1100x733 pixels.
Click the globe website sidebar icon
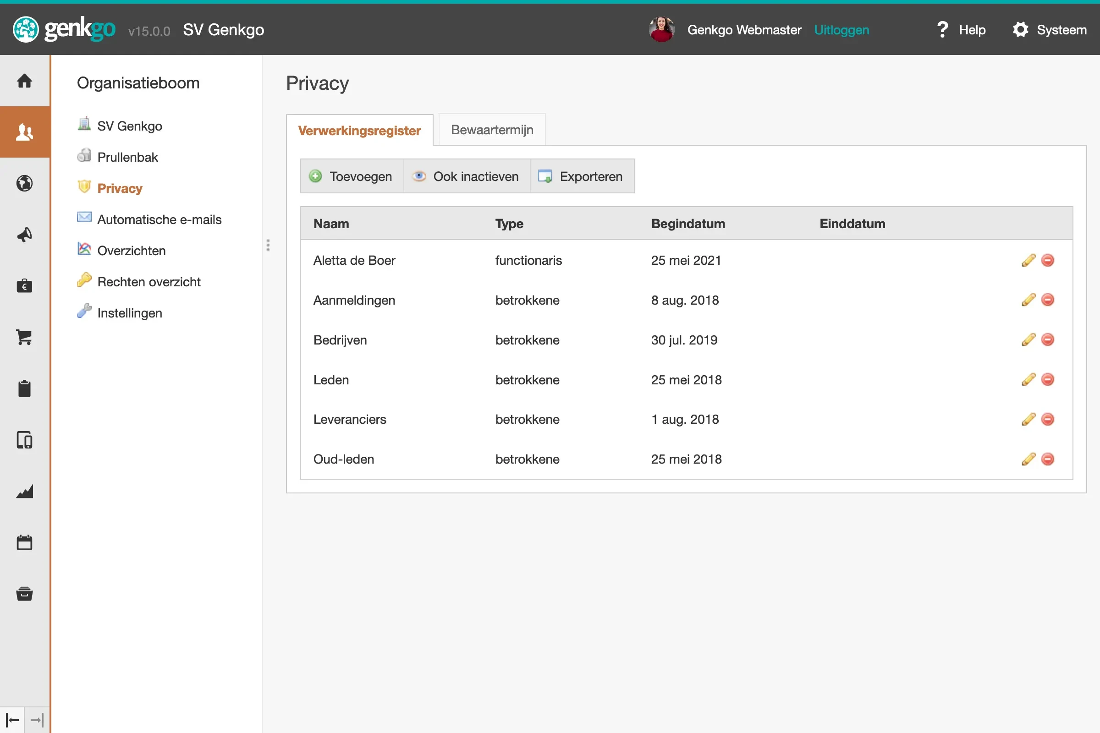(24, 183)
